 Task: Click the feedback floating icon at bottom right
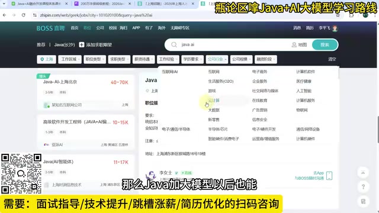363,201
